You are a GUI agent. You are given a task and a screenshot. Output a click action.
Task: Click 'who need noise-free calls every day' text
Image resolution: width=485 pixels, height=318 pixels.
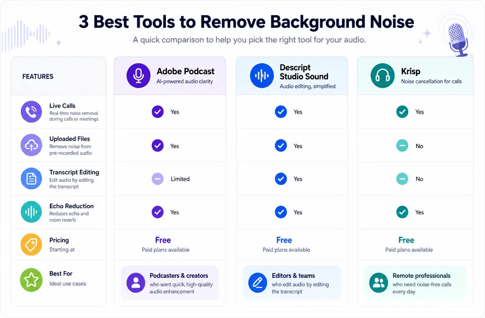[422, 288]
